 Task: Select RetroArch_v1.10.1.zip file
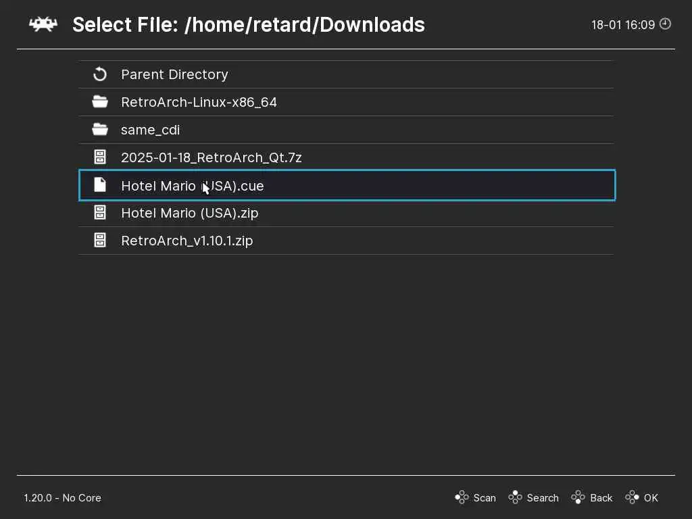click(187, 241)
